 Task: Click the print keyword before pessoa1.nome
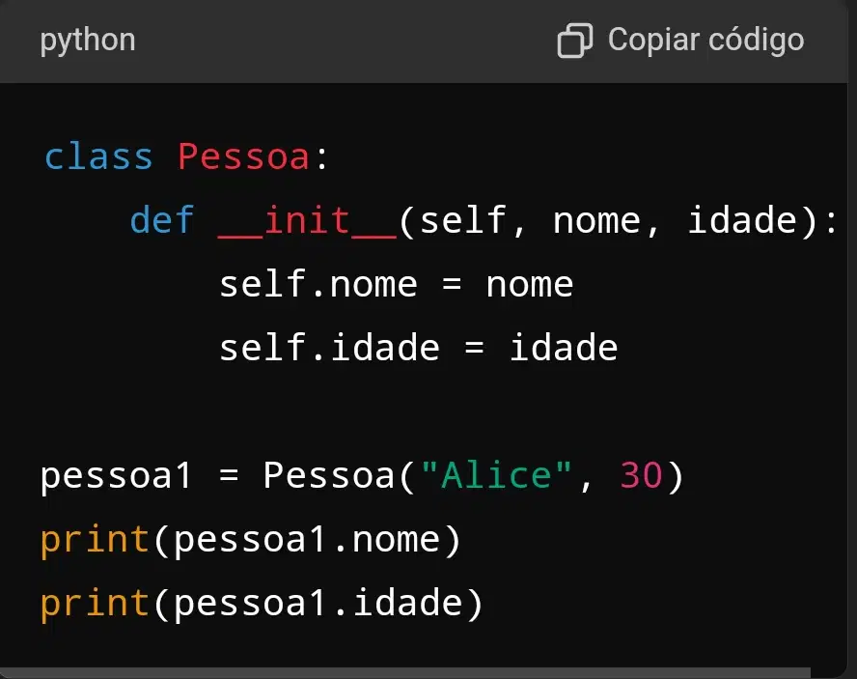tap(95, 541)
